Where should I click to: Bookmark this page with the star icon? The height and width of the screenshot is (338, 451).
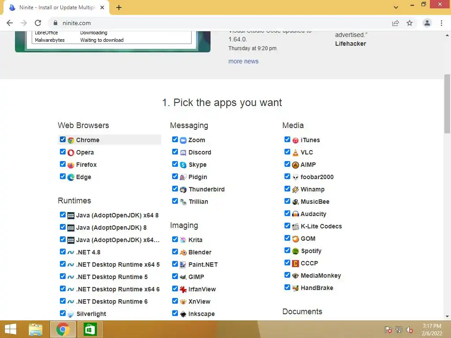(x=410, y=23)
